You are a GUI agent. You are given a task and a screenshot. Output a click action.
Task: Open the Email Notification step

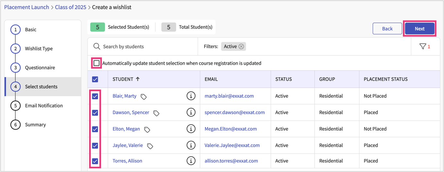click(44, 106)
